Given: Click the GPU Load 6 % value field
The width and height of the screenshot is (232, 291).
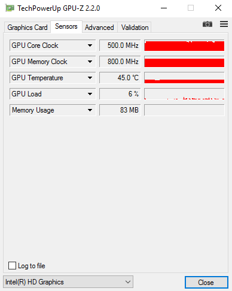Looking at the screenshot, I should [x=120, y=94].
